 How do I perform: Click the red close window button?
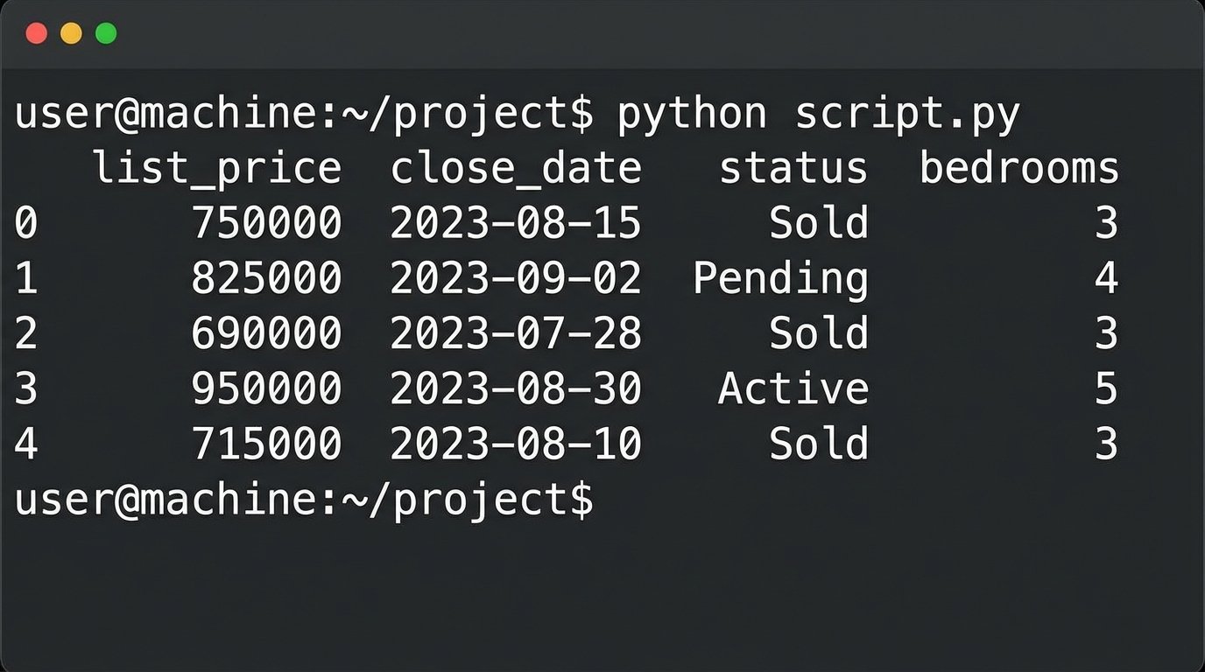(x=36, y=34)
